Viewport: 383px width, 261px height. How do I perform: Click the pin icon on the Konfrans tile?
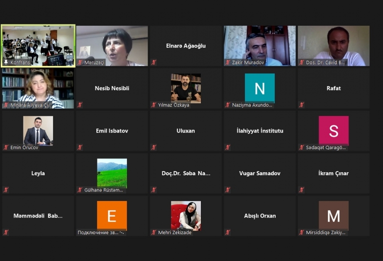coord(6,62)
